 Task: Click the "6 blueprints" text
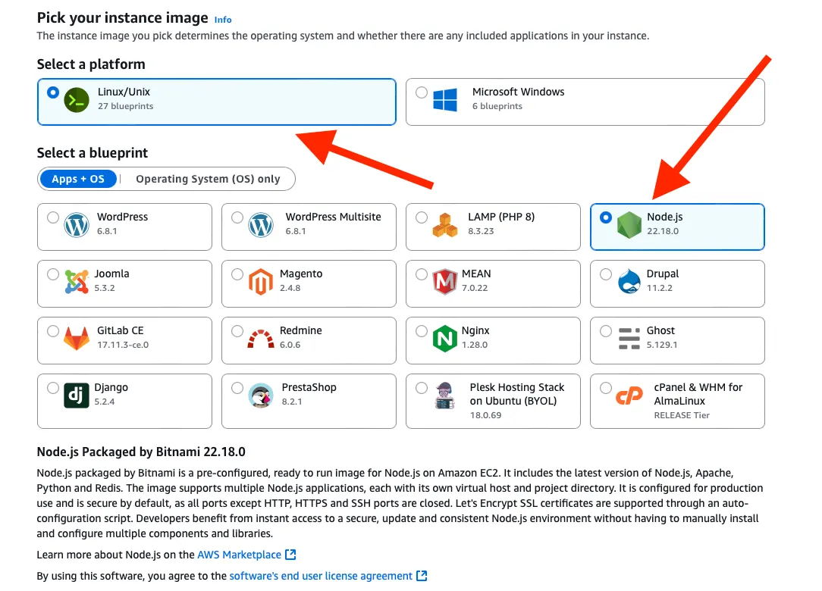497,106
